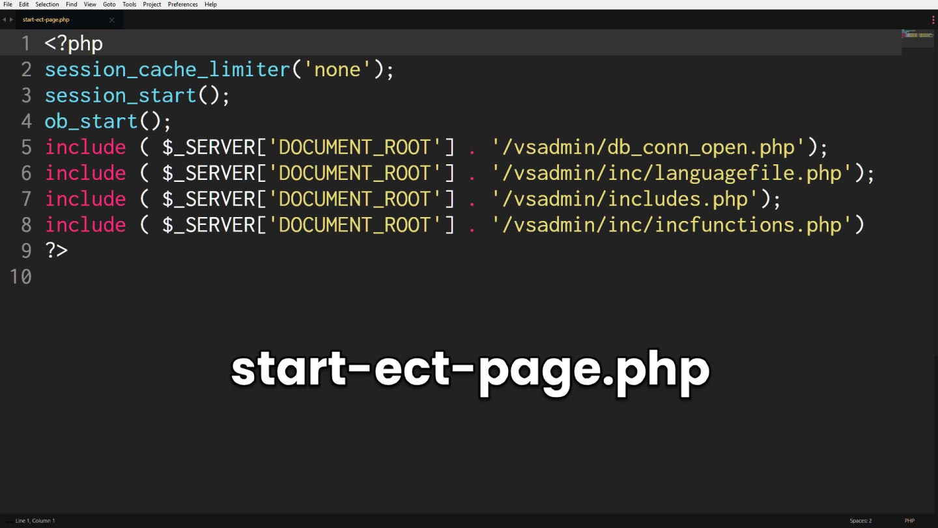Screen dimensions: 938x528
Task: Open the Project menu
Action: click(x=152, y=5)
